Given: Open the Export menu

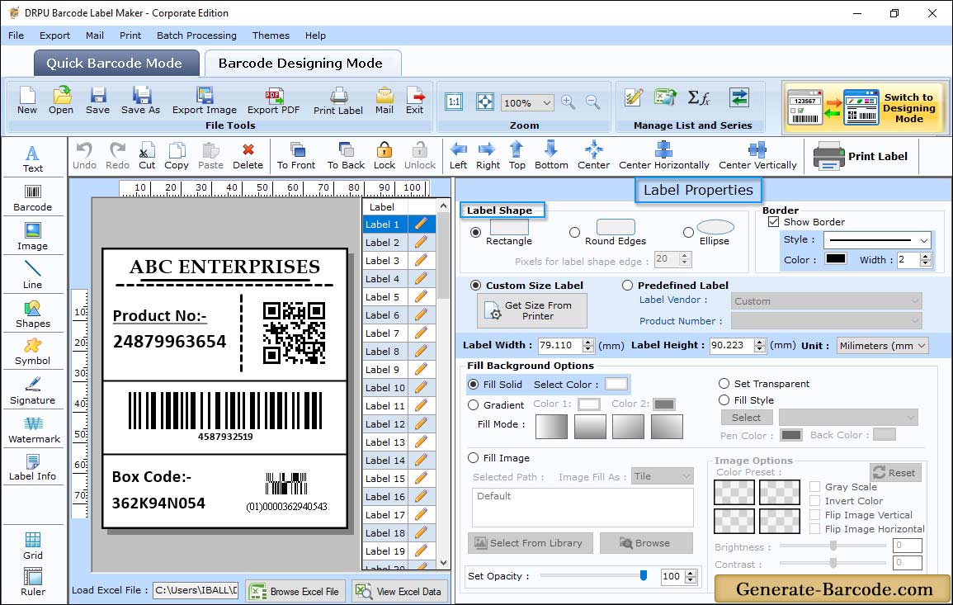Looking at the screenshot, I should click(54, 35).
